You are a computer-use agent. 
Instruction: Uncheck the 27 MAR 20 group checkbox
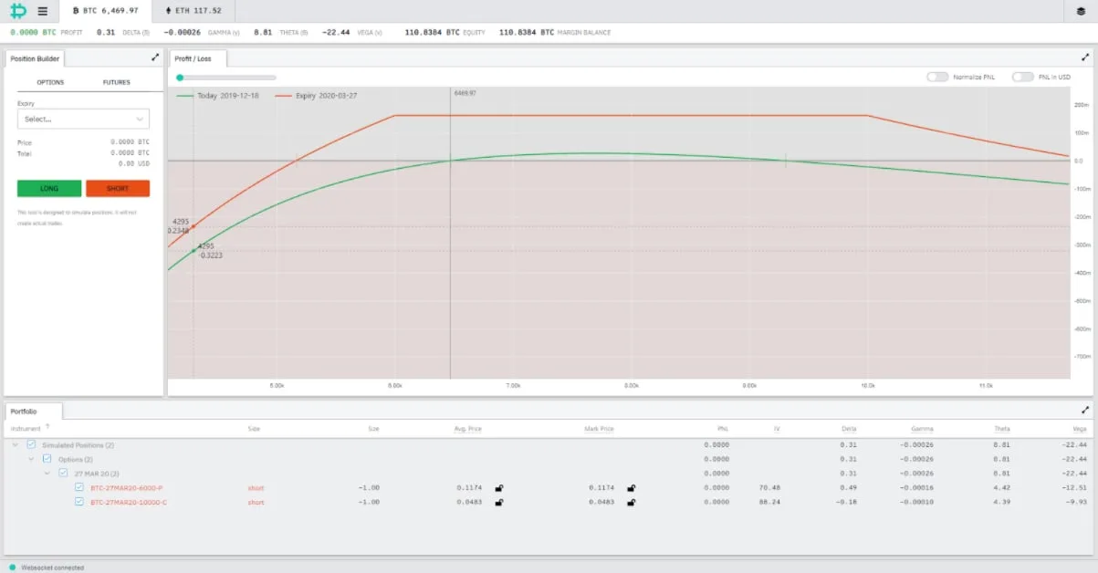click(63, 474)
